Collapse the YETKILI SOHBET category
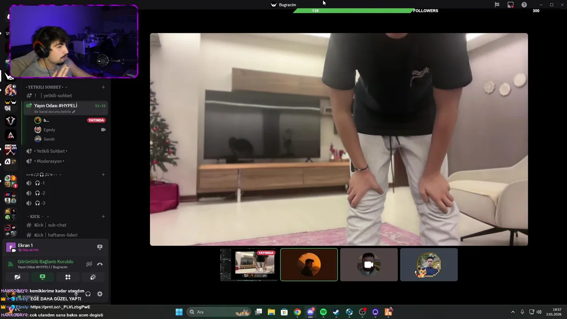This screenshot has width=567, height=319. pos(47,87)
